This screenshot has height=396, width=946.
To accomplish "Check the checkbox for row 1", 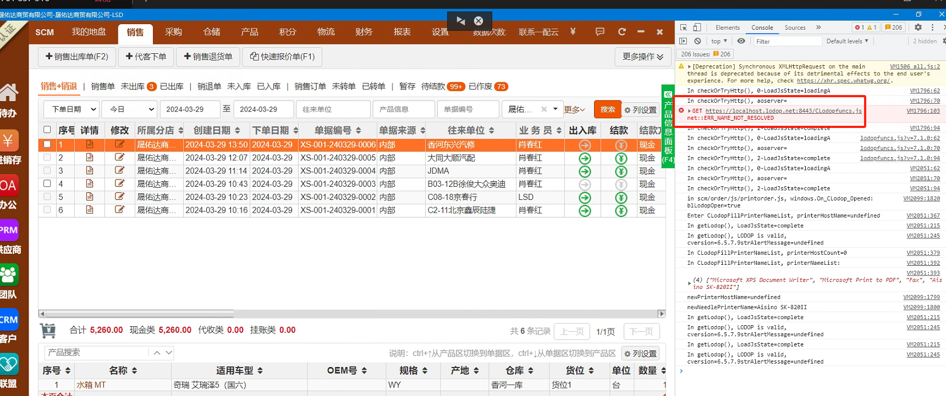I will (47, 144).
